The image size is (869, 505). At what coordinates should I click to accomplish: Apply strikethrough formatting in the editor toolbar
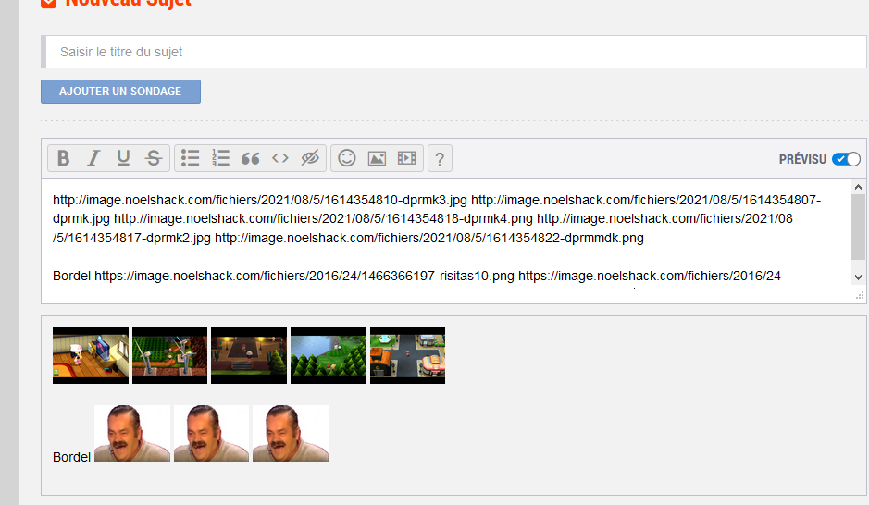154,158
